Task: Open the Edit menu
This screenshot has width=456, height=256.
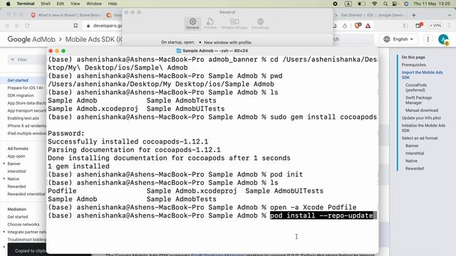Action: pyautogui.click(x=60, y=4)
